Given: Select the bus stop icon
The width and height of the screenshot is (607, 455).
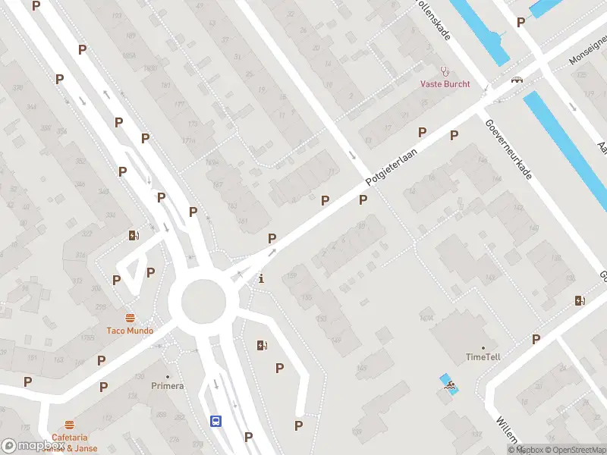Looking at the screenshot, I should click(215, 421).
